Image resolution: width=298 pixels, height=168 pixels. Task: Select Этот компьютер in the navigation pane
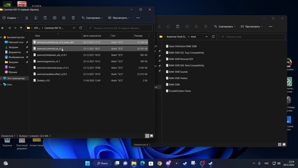pyautogui.click(x=15, y=78)
